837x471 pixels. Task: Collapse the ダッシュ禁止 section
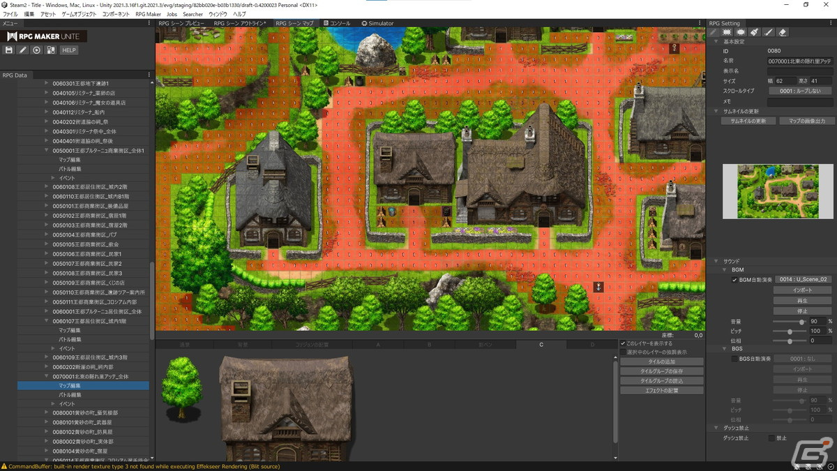click(715, 428)
